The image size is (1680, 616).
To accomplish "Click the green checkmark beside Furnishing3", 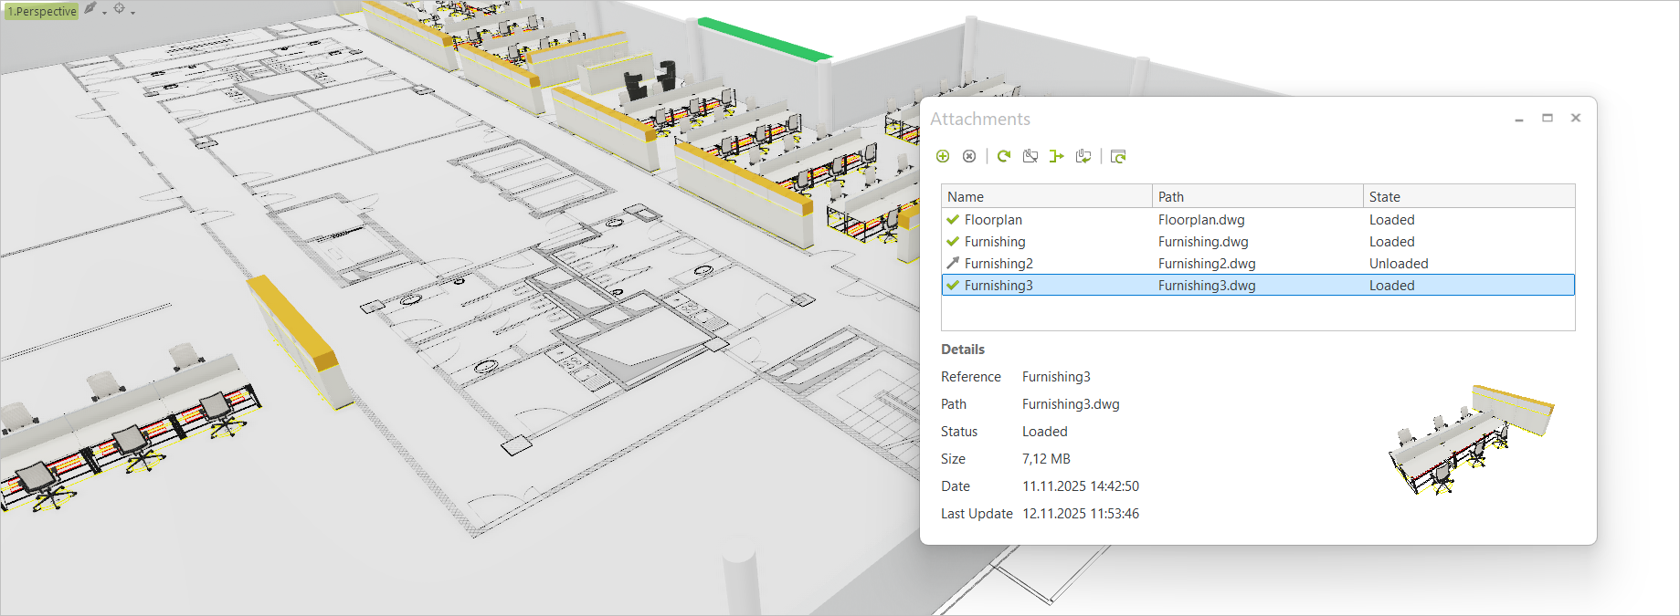I will coord(953,286).
